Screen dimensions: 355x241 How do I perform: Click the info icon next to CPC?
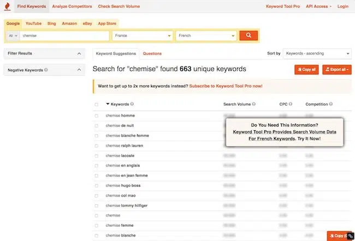point(291,104)
